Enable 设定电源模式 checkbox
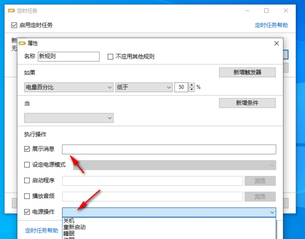This screenshot has height=239, width=305. click(x=27, y=165)
